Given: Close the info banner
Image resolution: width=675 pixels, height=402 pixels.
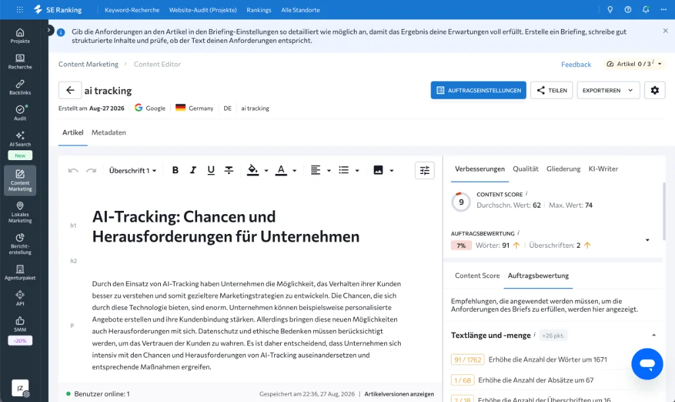Looking at the screenshot, I should 666,31.
